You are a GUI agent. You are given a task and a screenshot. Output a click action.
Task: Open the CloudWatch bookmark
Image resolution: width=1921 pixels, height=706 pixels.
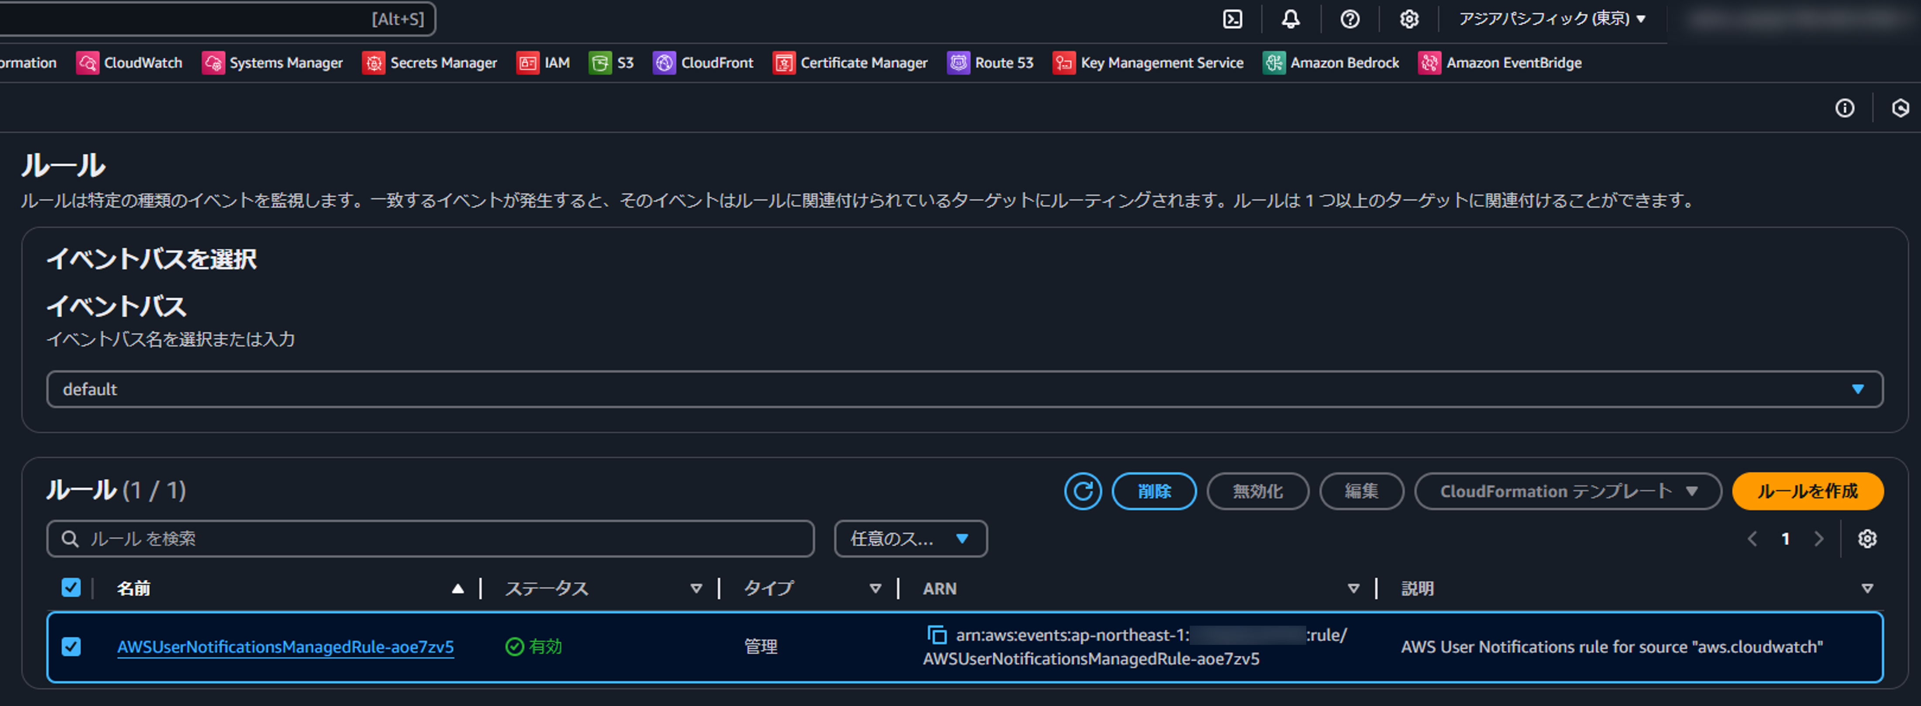click(130, 63)
